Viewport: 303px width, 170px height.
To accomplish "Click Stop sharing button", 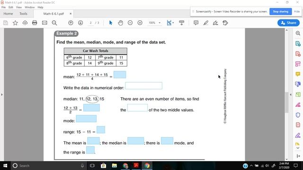I will pyautogui.click(x=281, y=11).
